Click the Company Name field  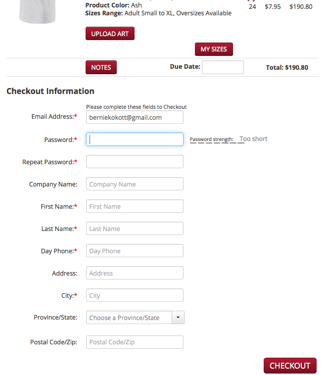click(135, 184)
